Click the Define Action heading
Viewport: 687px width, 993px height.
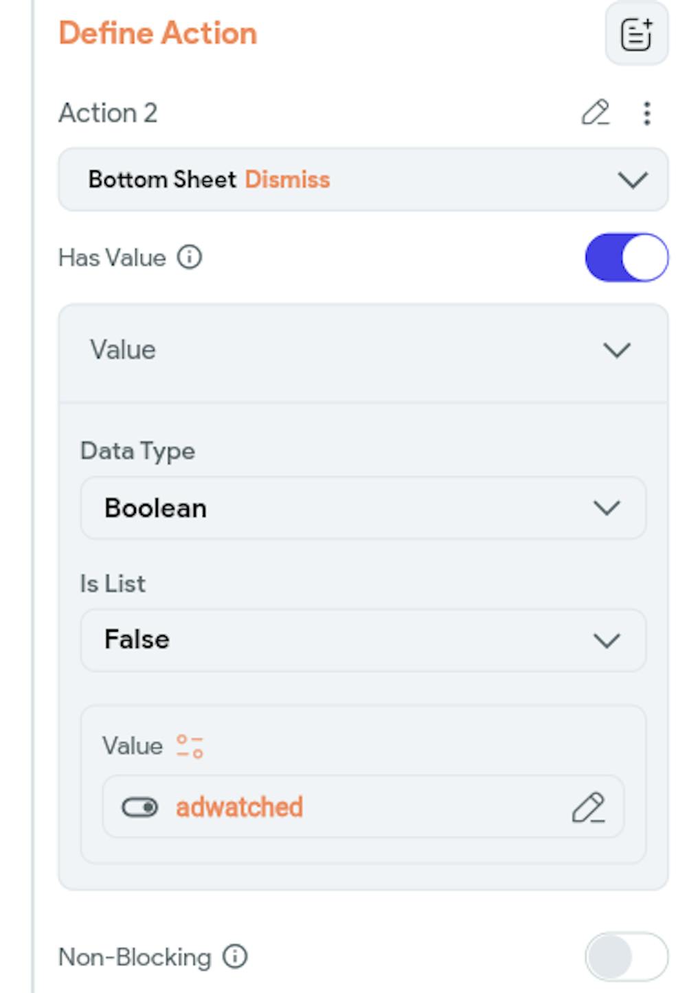tap(158, 34)
